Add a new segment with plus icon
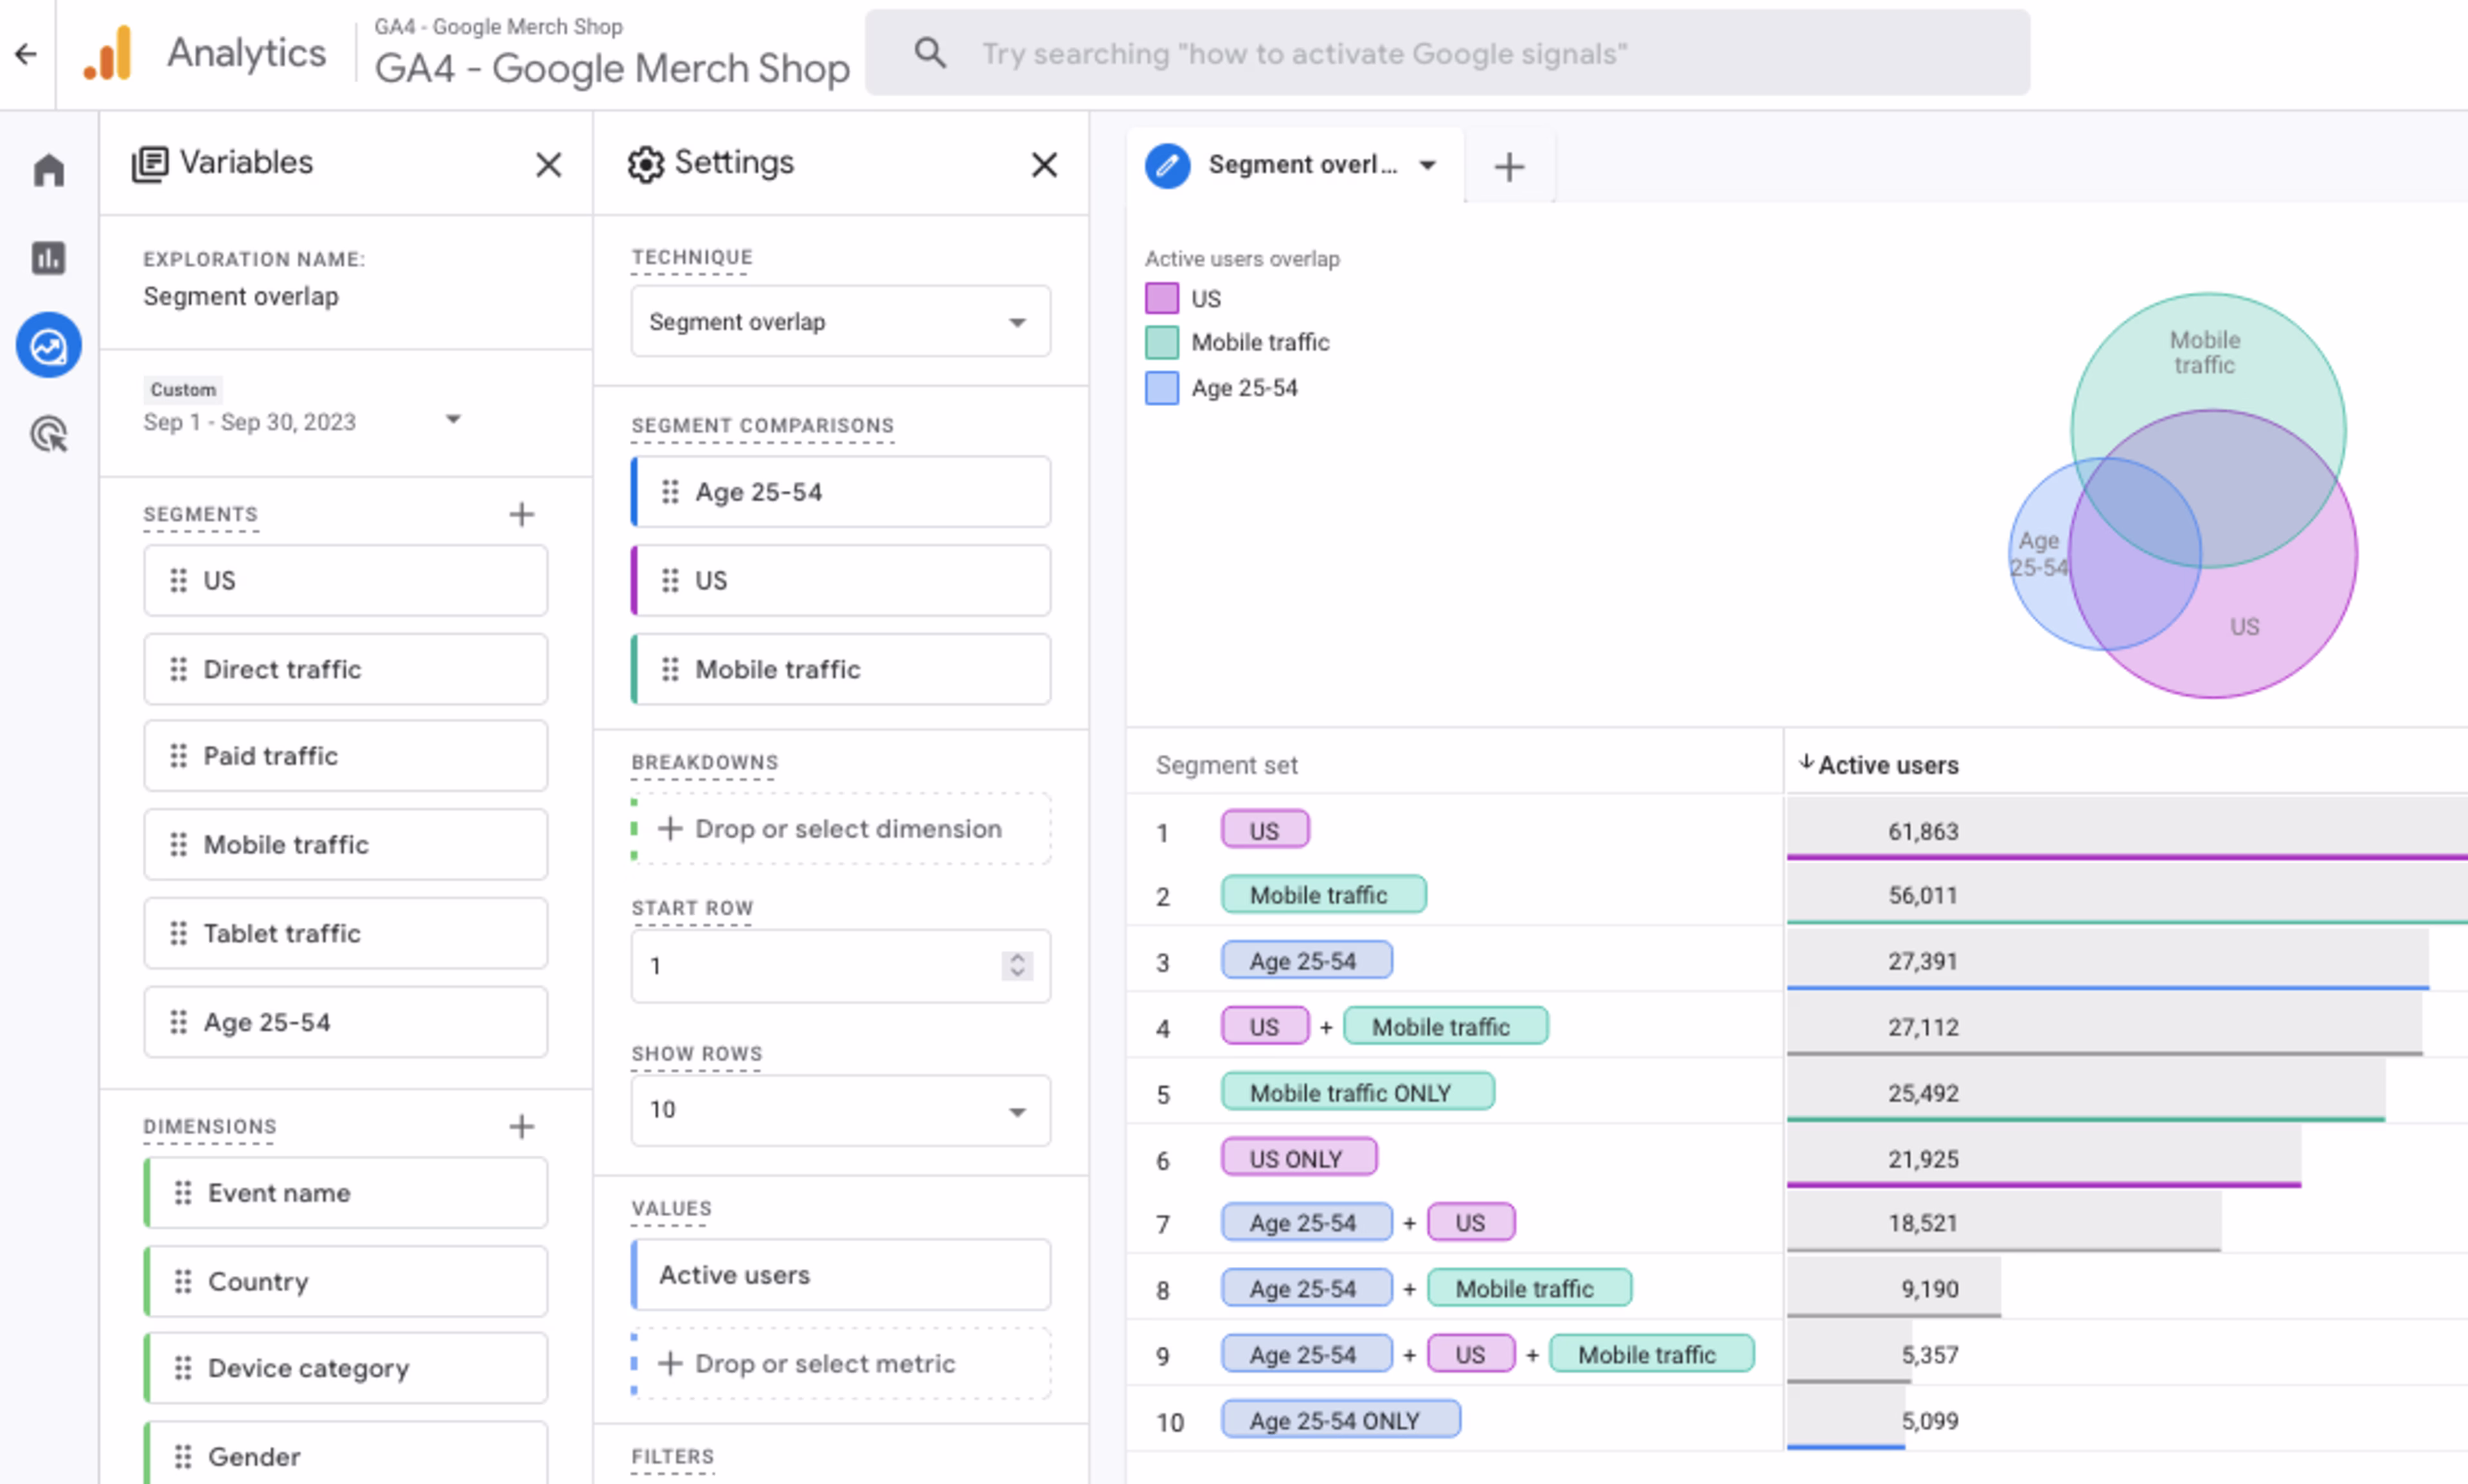 tap(521, 514)
